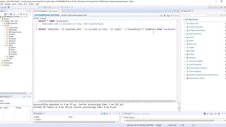This screenshot has width=226, height=127.
Task: Click the Systems panel horizontal scrollbar
Action: (x=13, y=93)
